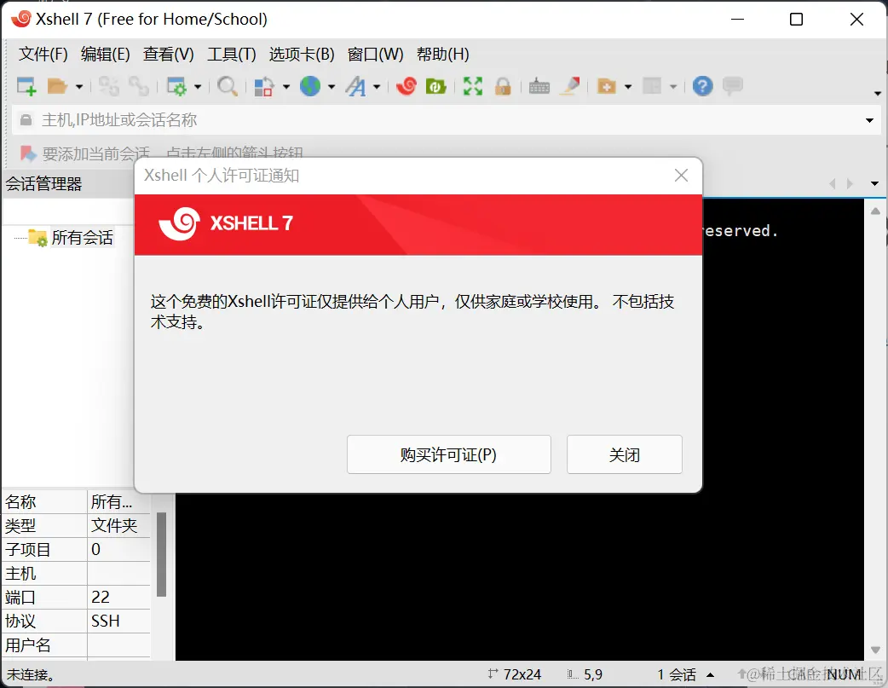Click the 购买许可证(P) button
The width and height of the screenshot is (888, 688).
pyautogui.click(x=448, y=454)
